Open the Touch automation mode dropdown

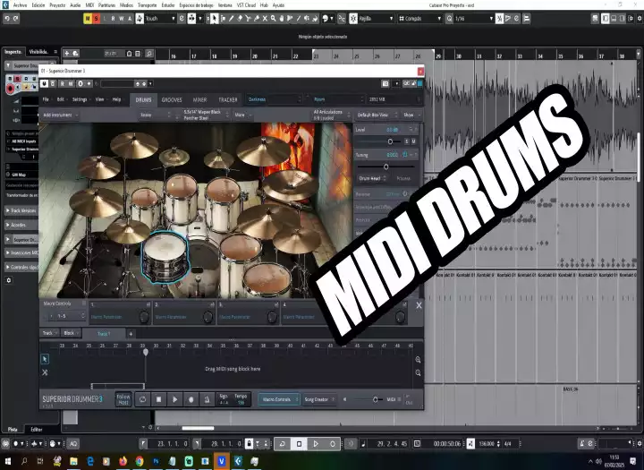(x=160, y=19)
